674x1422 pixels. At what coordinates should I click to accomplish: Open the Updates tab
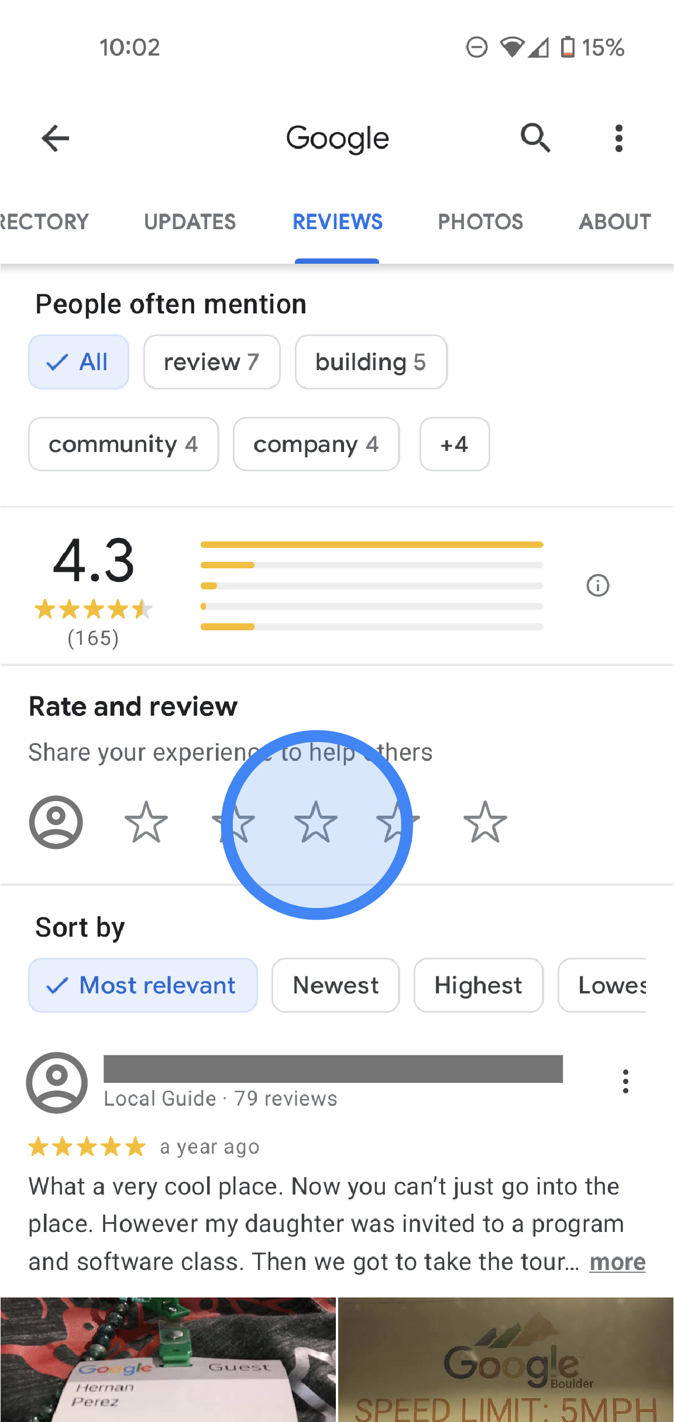(190, 222)
